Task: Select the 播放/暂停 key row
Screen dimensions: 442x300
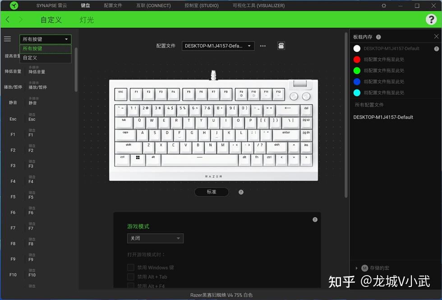Action: click(38, 87)
